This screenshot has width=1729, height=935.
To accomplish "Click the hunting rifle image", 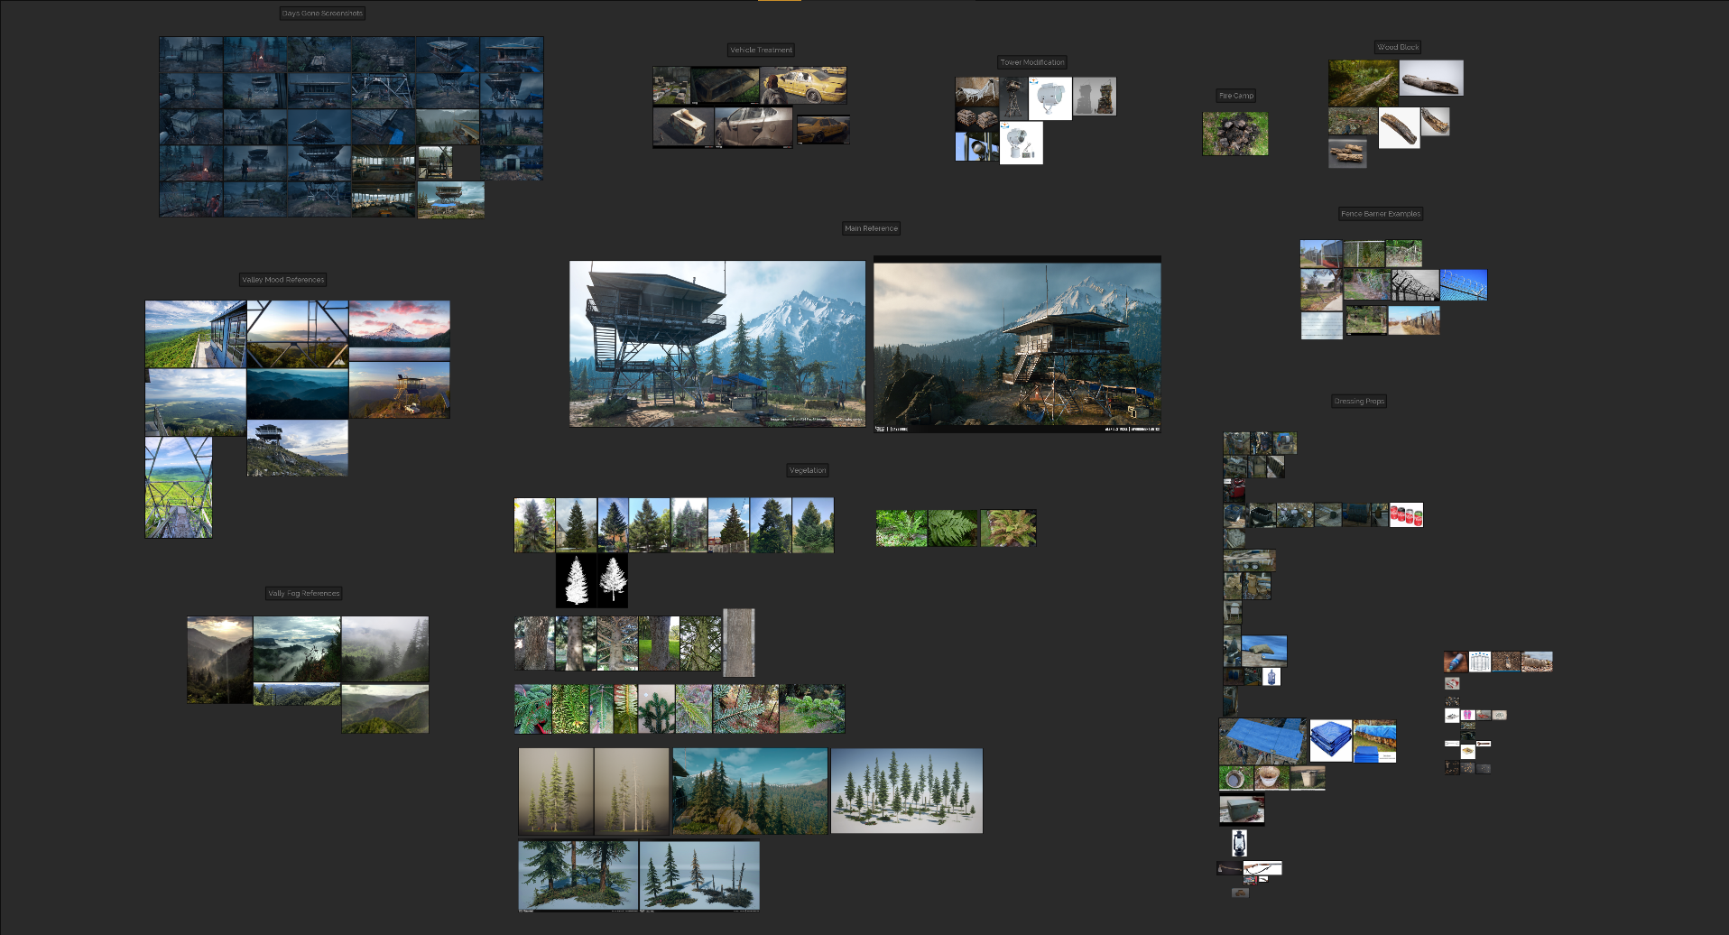I will point(1262,868).
